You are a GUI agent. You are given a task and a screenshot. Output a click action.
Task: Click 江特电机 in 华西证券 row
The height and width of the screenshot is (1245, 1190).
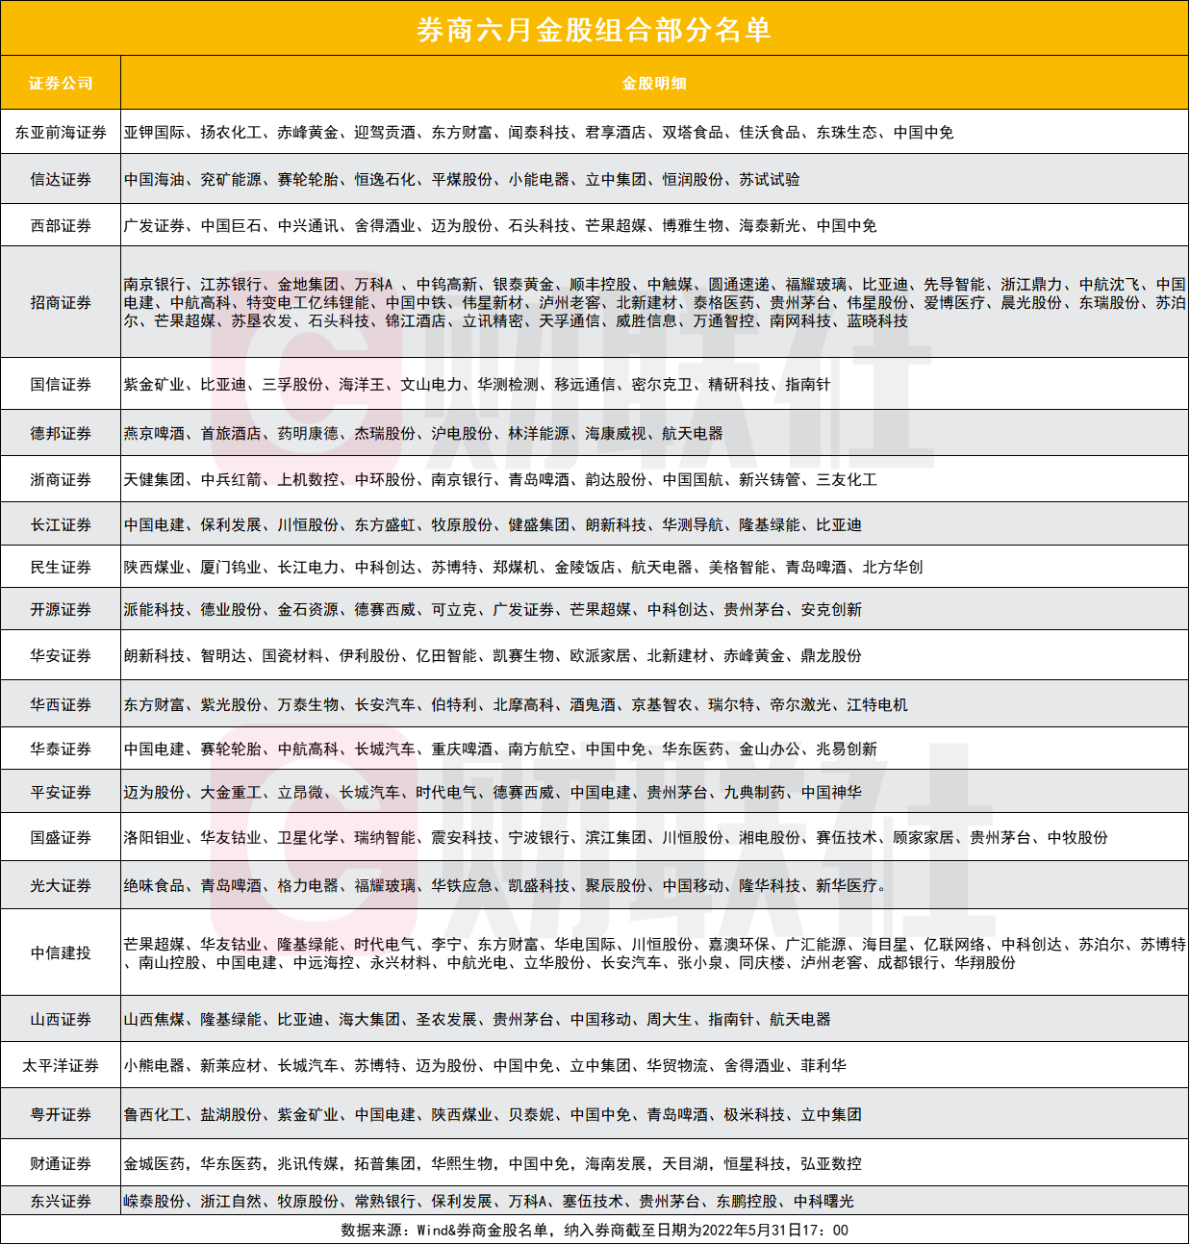(x=877, y=705)
